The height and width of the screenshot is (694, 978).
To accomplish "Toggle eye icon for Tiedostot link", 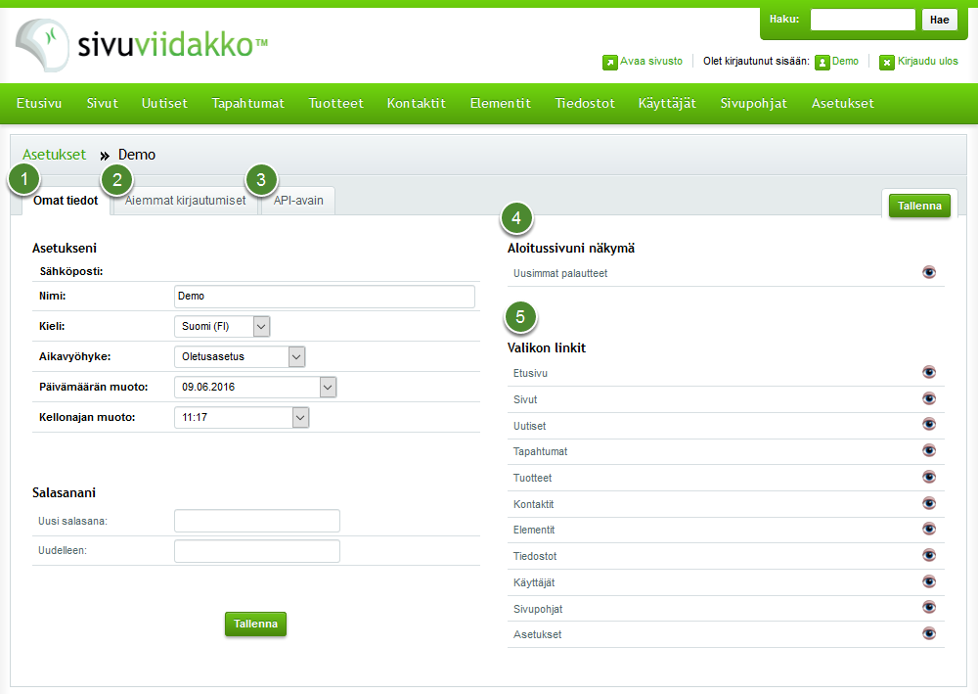I will pyautogui.click(x=929, y=555).
